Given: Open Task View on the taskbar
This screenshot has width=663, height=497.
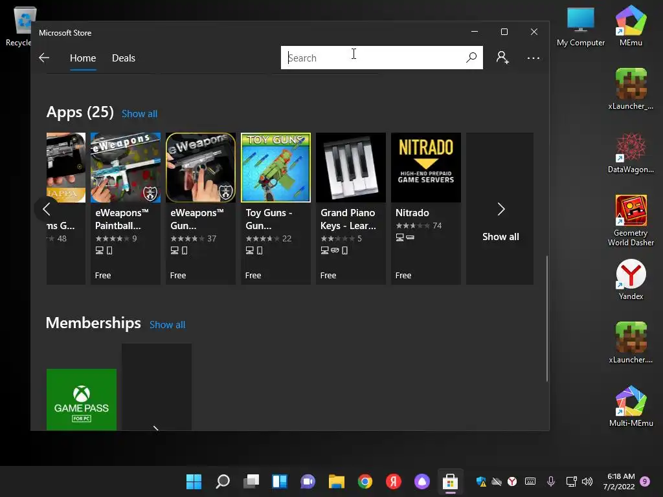Looking at the screenshot, I should click(x=251, y=481).
